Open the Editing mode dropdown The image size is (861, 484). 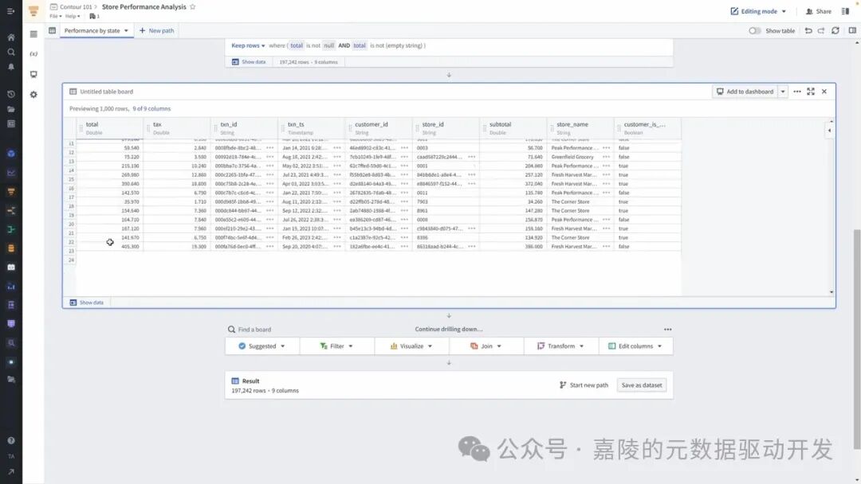point(758,11)
